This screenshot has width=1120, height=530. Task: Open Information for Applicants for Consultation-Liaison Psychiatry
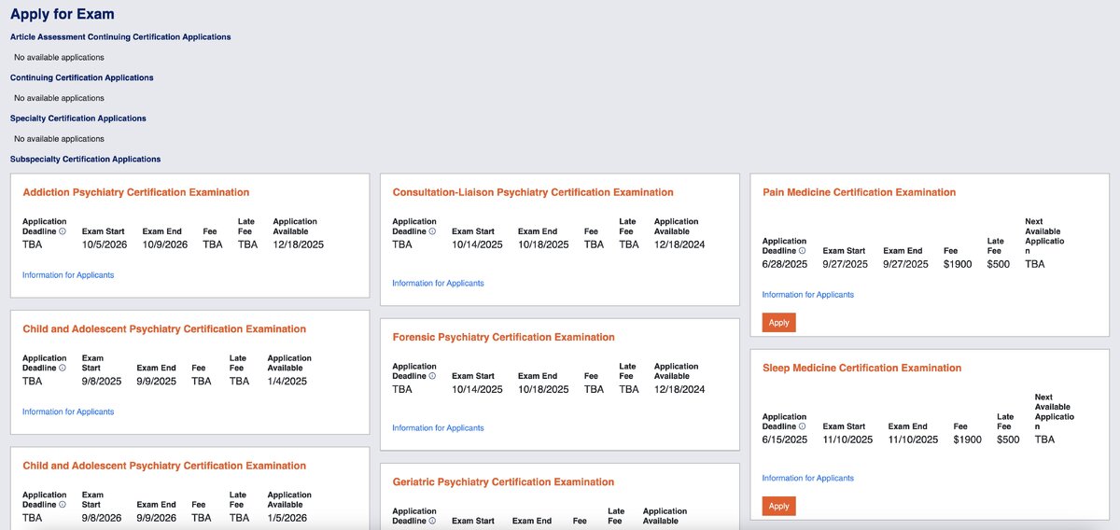pyautogui.click(x=438, y=283)
